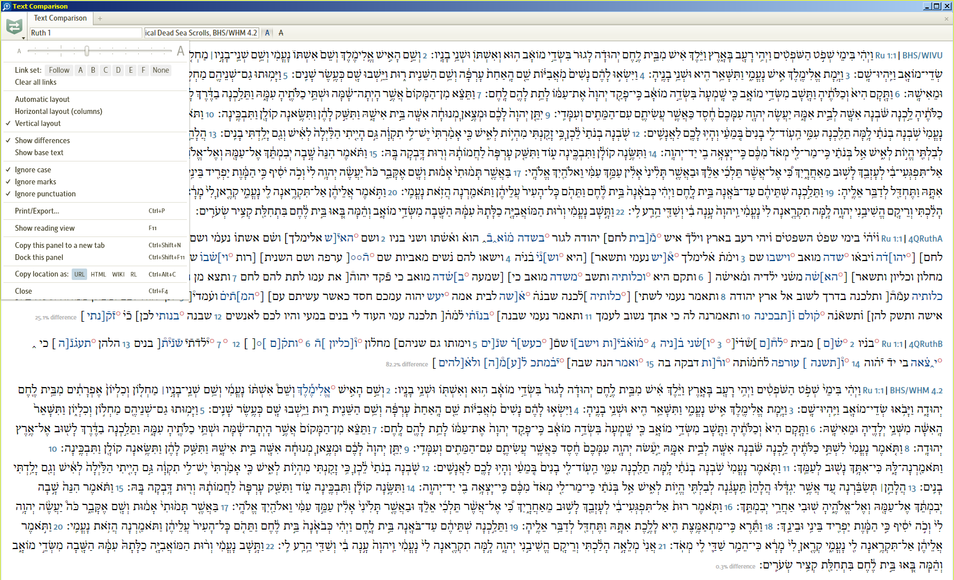Viewport: 954px width, 580px height.
Task: Open a new tab with the plus icon
Action: tap(100, 18)
